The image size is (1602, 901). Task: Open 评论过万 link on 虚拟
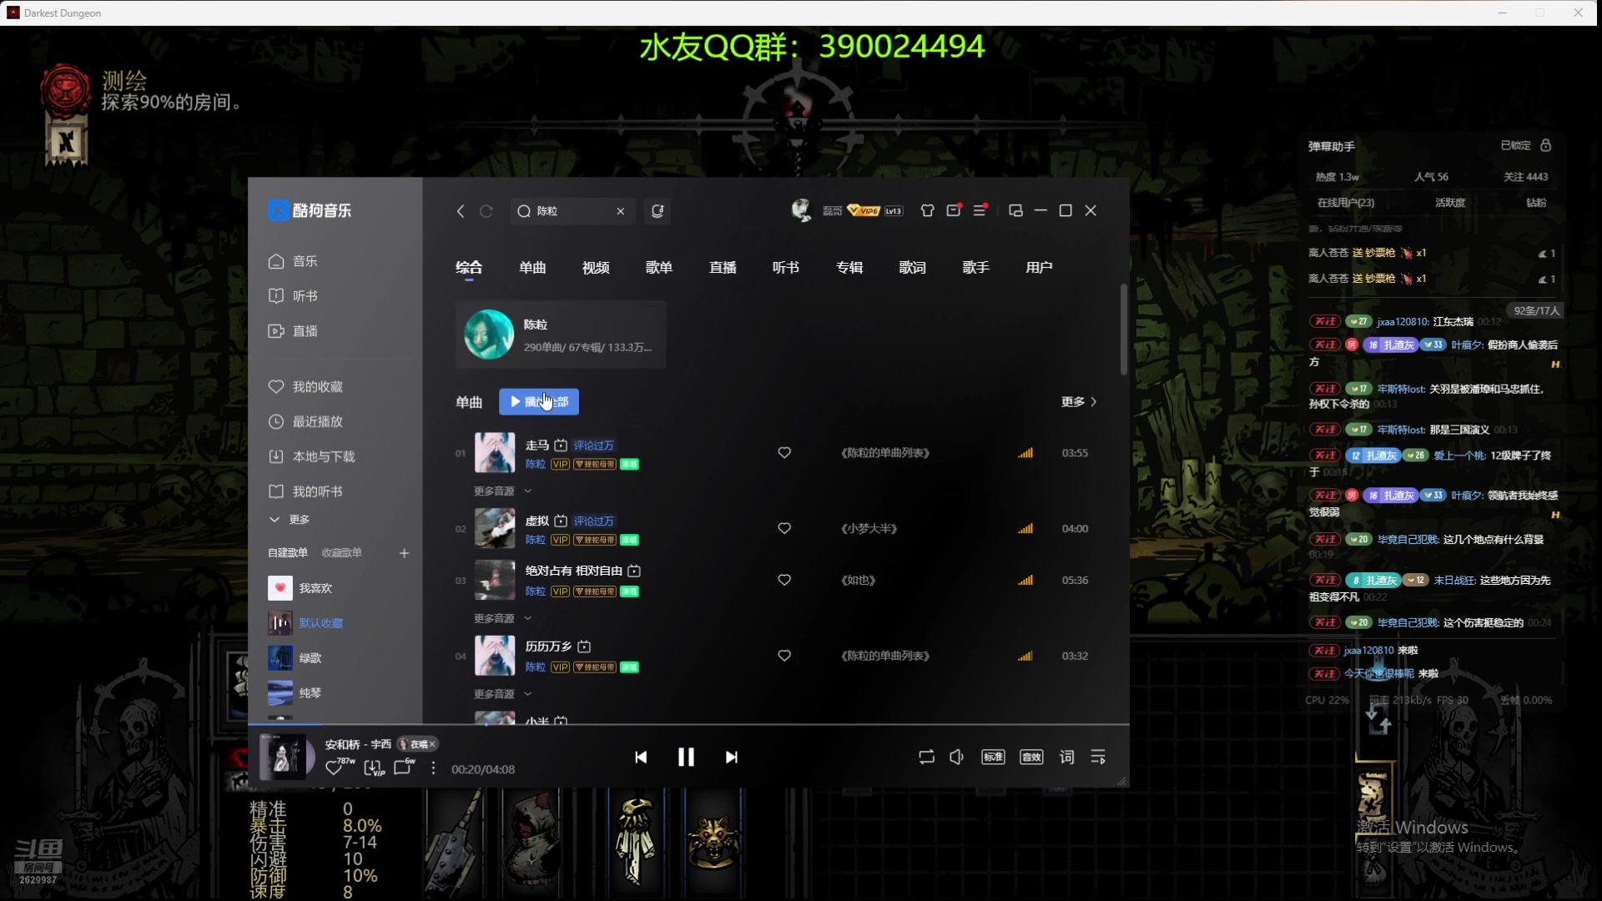(594, 521)
